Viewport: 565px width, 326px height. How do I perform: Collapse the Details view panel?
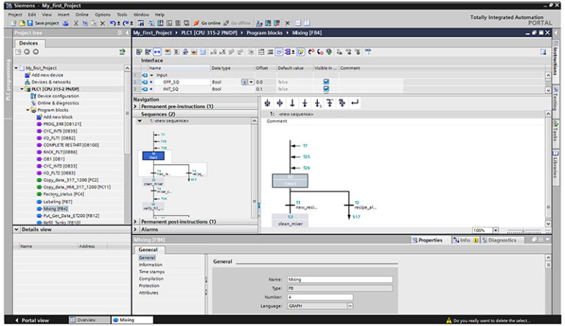tap(17, 229)
